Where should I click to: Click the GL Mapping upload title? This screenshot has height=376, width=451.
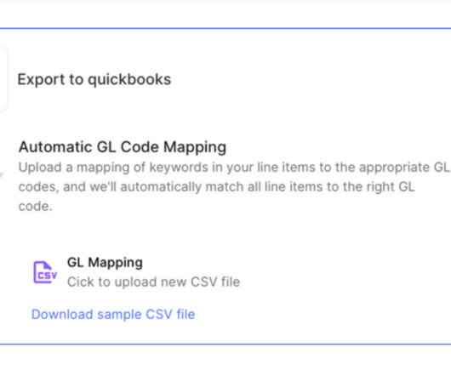tap(105, 263)
